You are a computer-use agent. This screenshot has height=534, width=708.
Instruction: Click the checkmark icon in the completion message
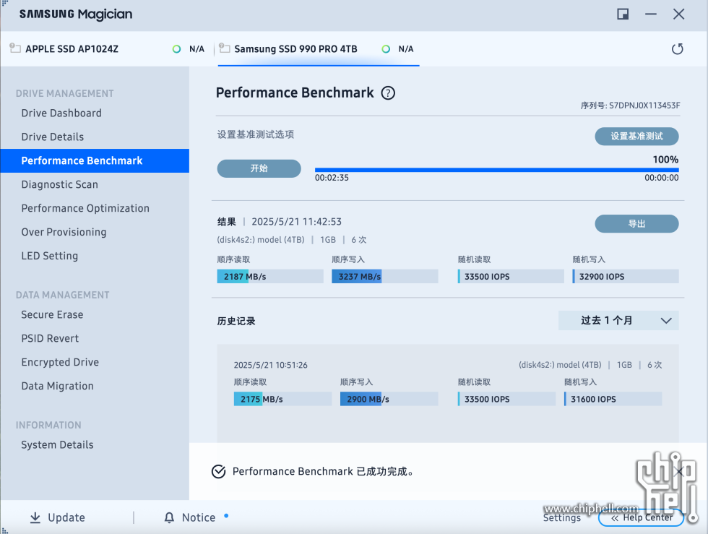pyautogui.click(x=218, y=471)
